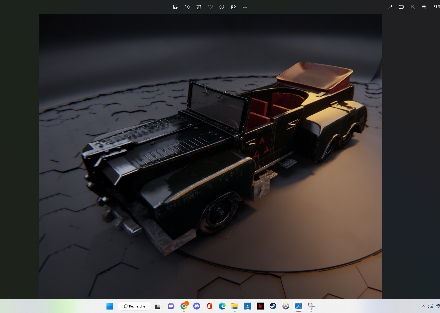Open the Snipping Tool
Screen dimensions: 440x313
pos(311,306)
